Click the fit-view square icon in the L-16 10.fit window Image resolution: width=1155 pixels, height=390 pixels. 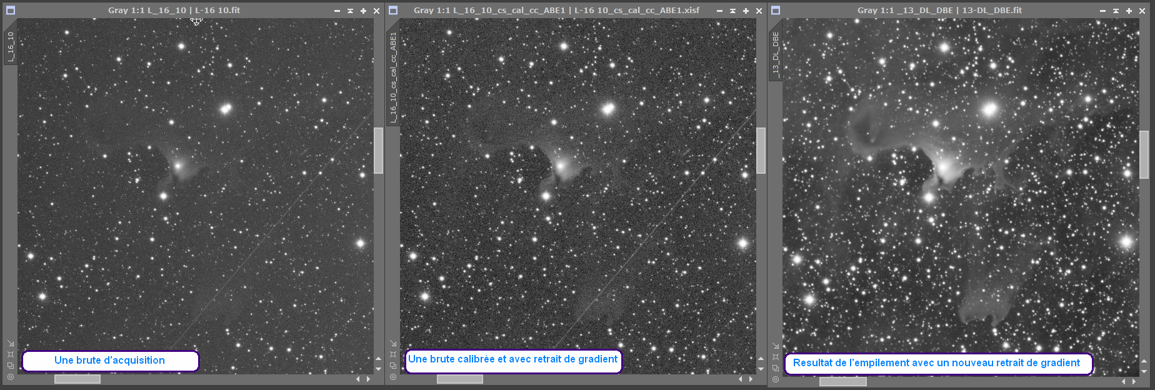coord(11,354)
